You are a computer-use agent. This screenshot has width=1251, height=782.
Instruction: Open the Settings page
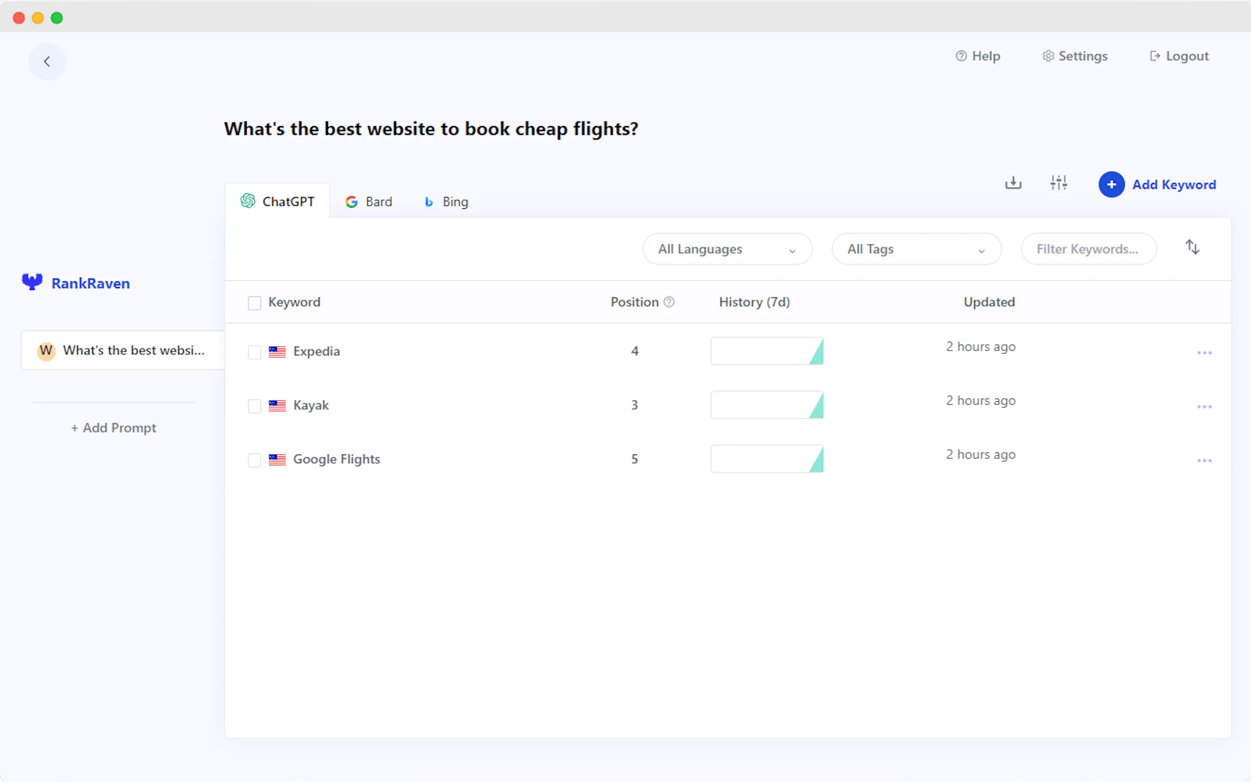(x=1075, y=56)
